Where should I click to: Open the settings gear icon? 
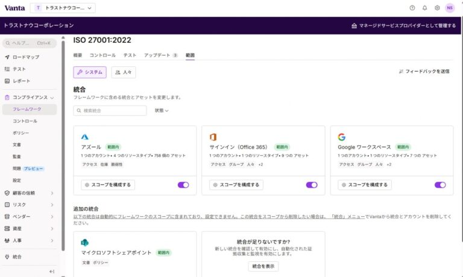pos(437,8)
